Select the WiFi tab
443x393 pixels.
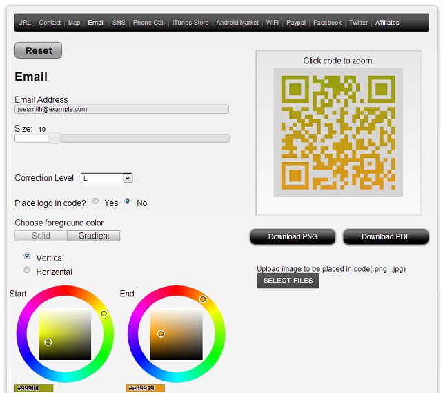(x=273, y=23)
